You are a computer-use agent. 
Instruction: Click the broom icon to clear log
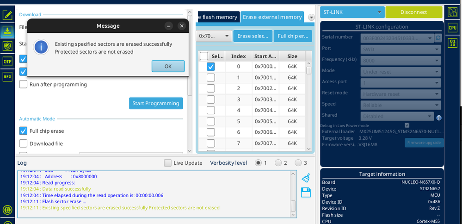306,178
